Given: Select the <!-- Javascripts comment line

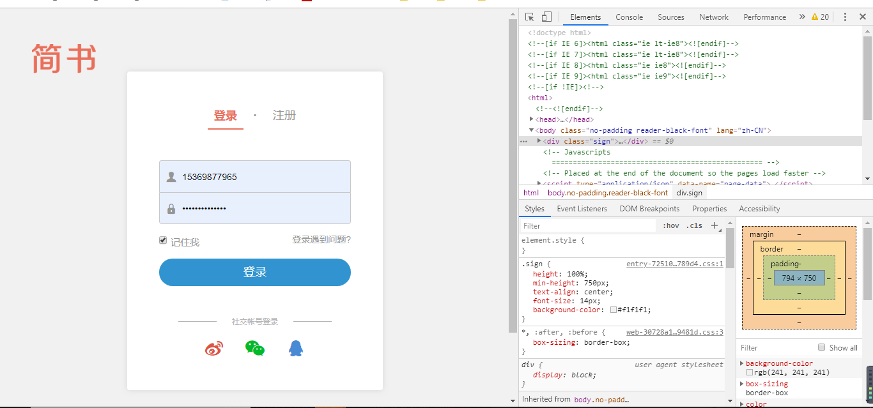Looking at the screenshot, I should 577,152.
